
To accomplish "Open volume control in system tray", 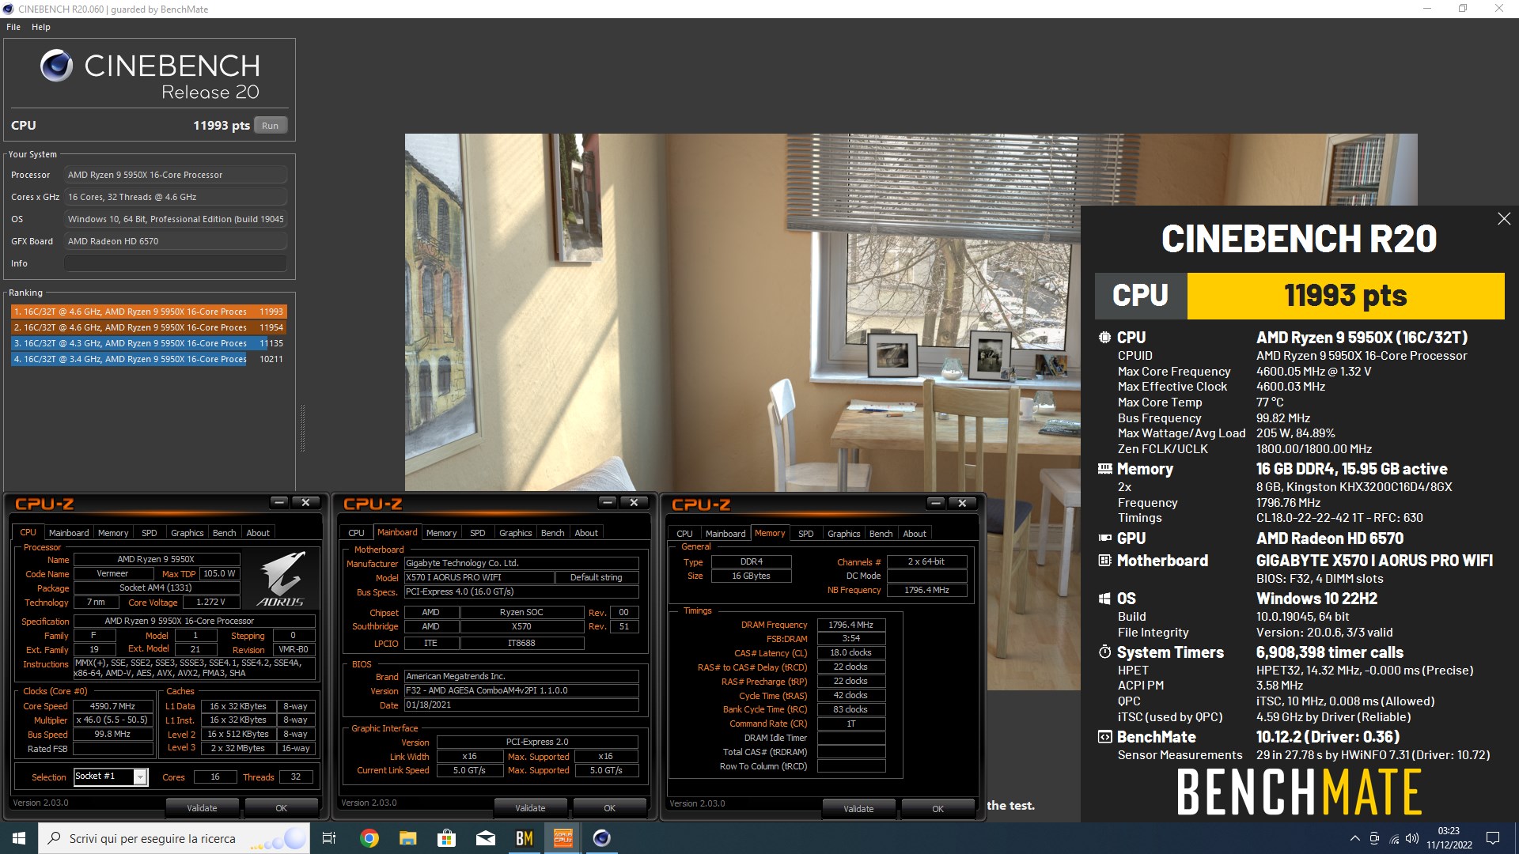I will pos(1412,838).
